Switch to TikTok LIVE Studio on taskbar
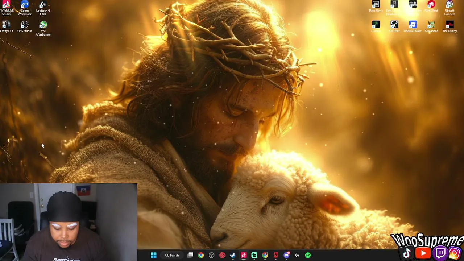This screenshot has height=261, width=464. 244,255
